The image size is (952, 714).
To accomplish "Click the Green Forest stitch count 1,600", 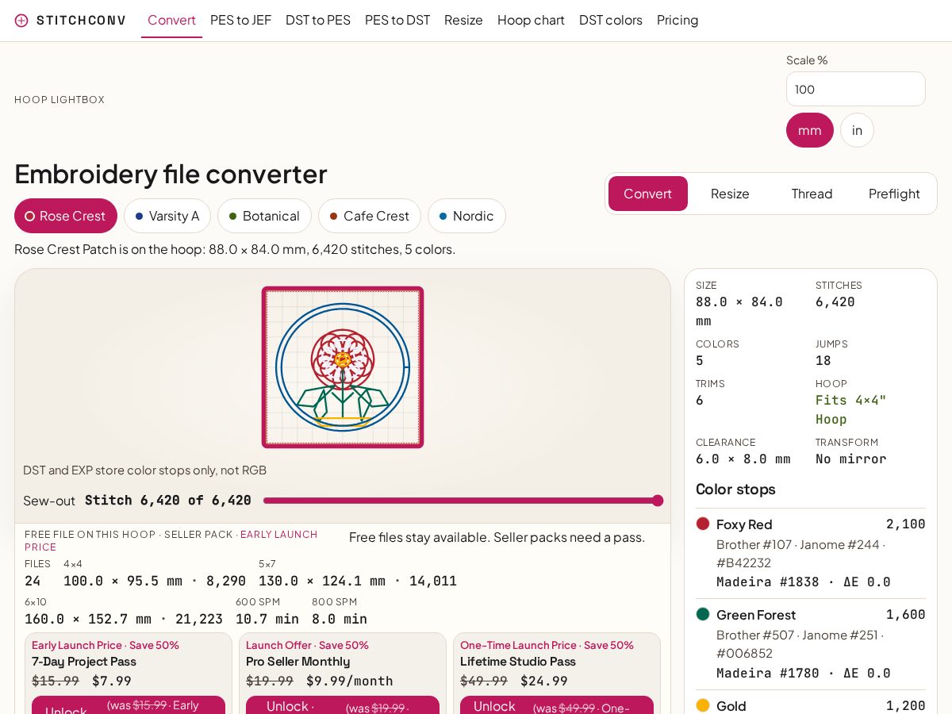I will (905, 614).
